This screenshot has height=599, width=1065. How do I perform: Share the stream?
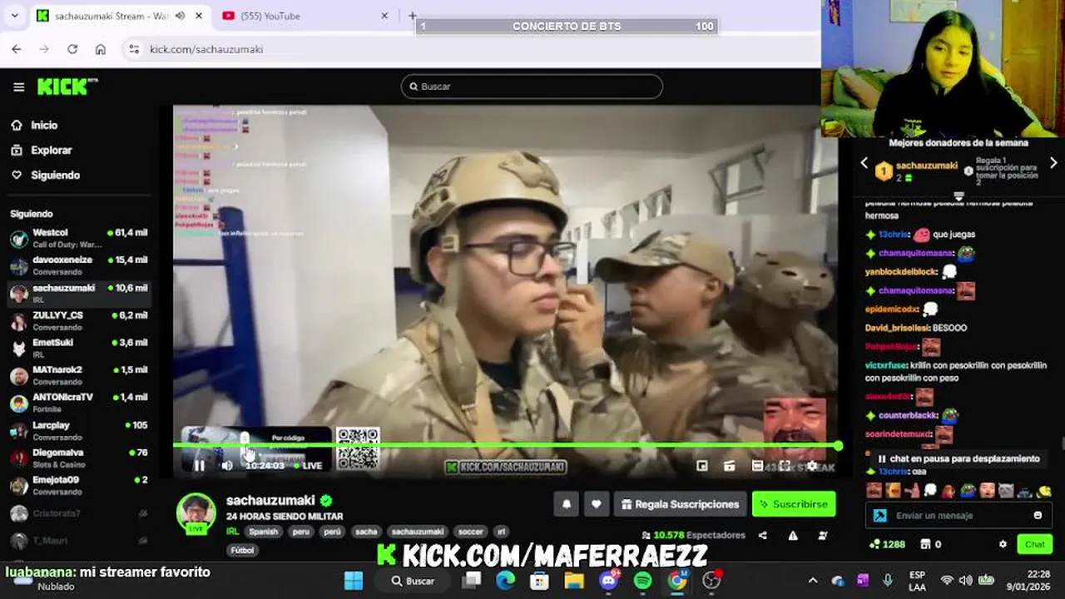[763, 536]
